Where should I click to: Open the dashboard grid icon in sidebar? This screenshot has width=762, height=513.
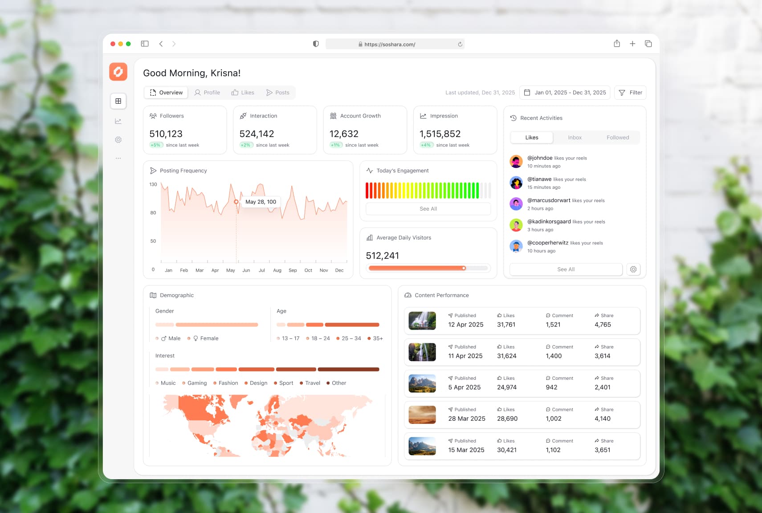[118, 101]
